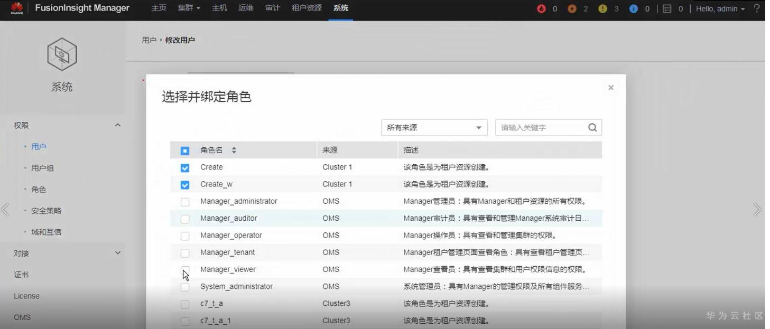Check the c7_t_a role checkbox

coord(185,304)
